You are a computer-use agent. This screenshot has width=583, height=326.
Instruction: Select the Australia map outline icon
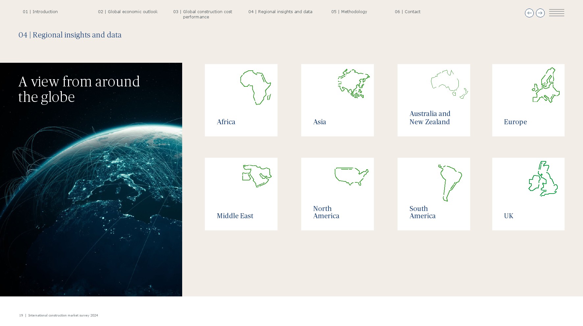[449, 84]
